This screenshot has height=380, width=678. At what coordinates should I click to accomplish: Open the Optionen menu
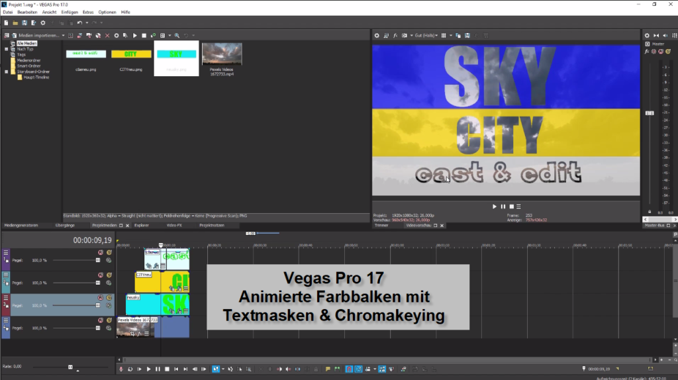click(107, 12)
